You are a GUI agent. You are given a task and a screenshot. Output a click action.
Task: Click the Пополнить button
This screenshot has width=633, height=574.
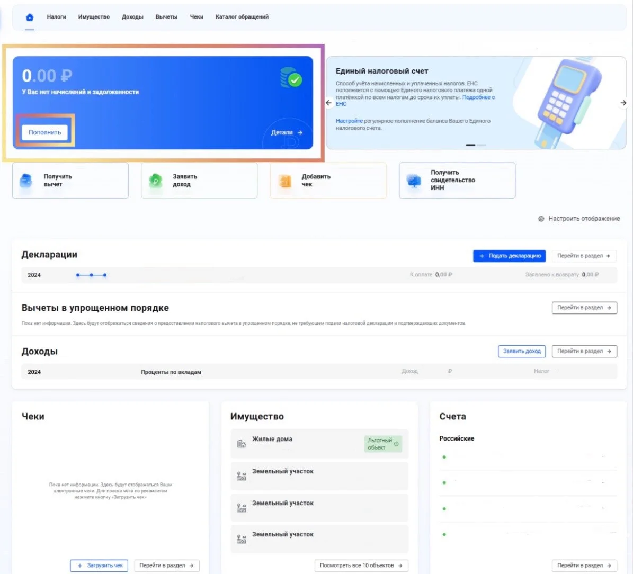click(45, 132)
